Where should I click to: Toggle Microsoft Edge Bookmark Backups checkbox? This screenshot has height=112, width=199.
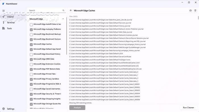click(x=31, y=34)
